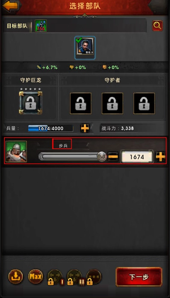Tap the yellow back arrow icon
This screenshot has width=170, height=298.
click(10, 6)
